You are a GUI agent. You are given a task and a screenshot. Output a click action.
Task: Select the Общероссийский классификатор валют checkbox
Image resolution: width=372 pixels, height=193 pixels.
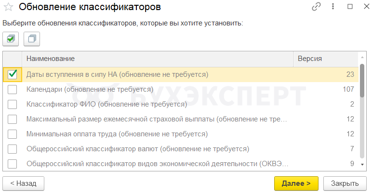(x=13, y=149)
